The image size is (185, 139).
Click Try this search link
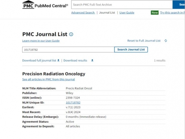172,13
